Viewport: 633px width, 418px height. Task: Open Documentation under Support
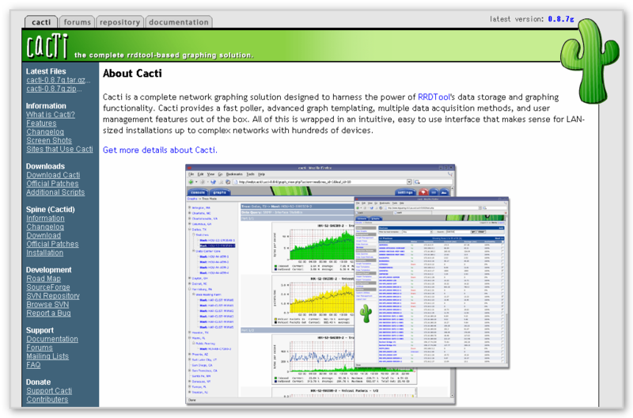52,339
